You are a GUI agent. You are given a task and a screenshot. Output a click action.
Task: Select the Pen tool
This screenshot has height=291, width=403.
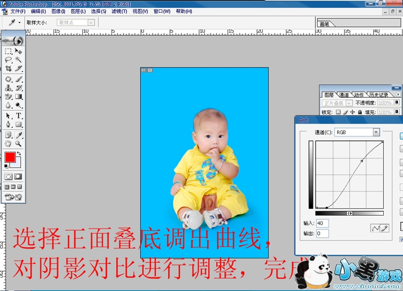pos(8,125)
